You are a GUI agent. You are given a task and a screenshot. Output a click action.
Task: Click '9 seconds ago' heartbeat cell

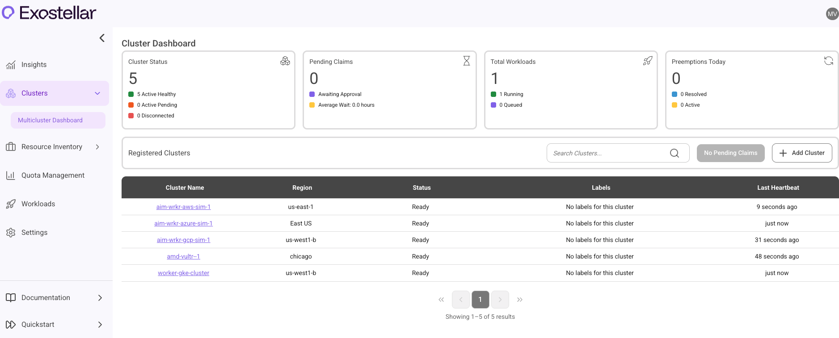point(777,207)
